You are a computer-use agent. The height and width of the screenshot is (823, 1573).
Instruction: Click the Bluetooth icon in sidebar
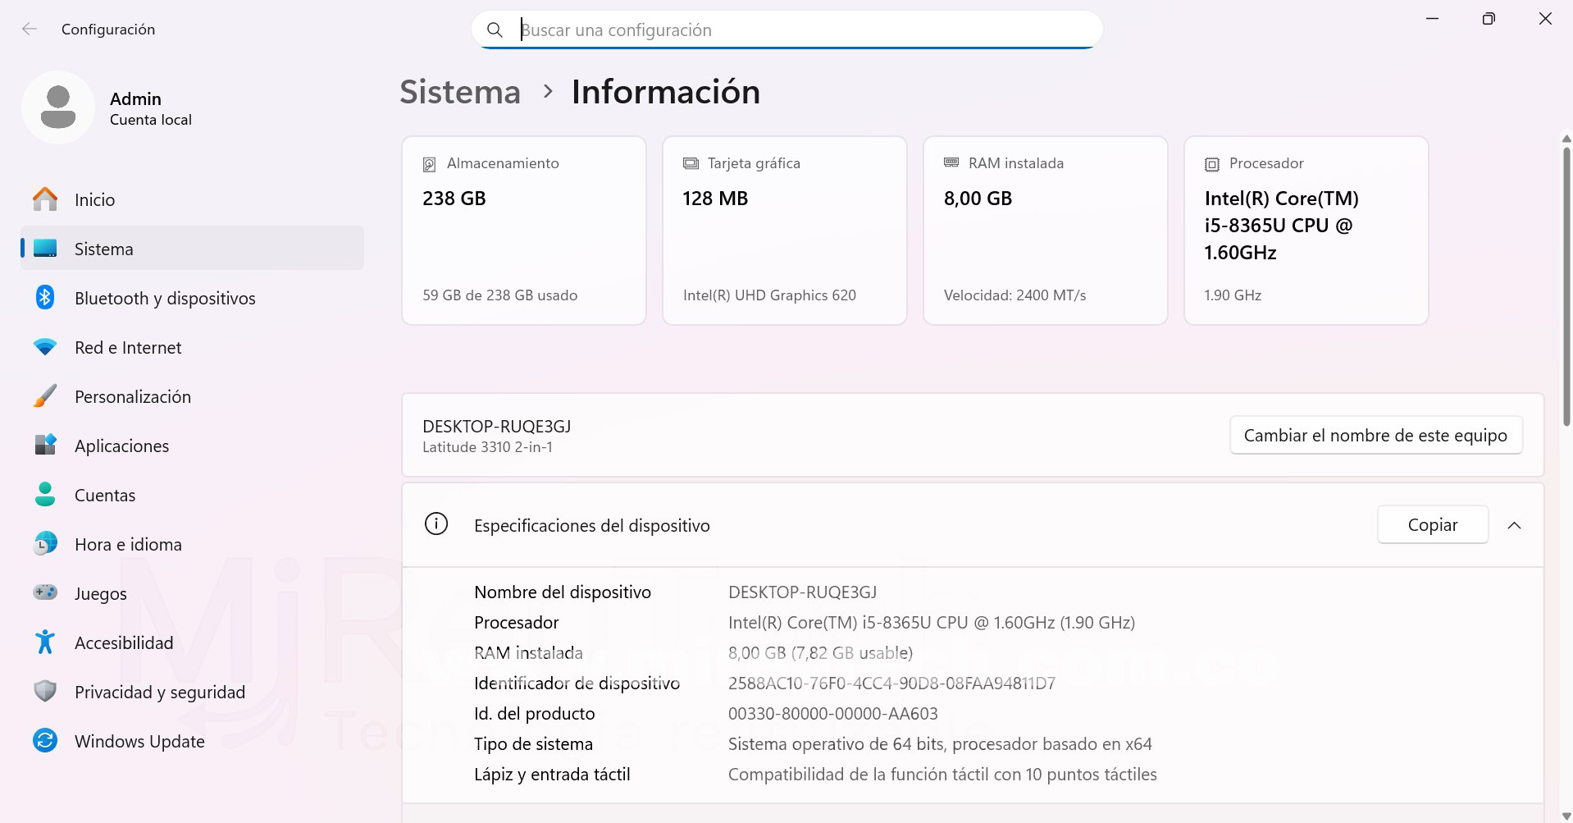point(45,298)
